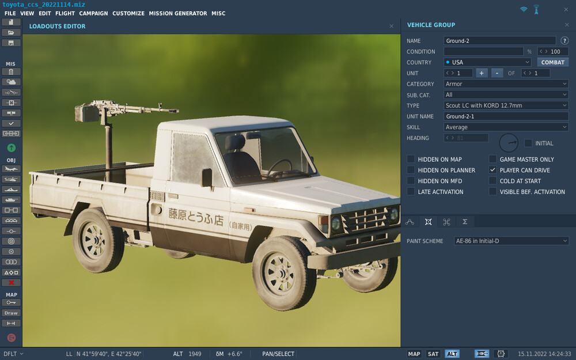Viewport: 576px width, 360px height.
Task: Open the weather settings panel
Action: 10,82
